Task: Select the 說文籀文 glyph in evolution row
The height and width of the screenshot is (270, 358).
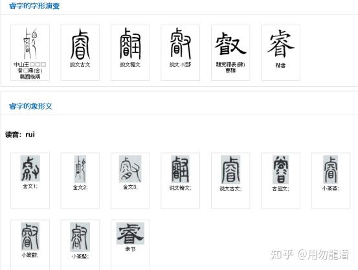Action: 130,52
